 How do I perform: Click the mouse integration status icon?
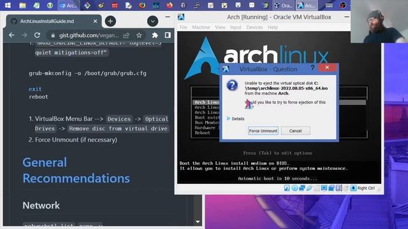[x=346, y=188]
